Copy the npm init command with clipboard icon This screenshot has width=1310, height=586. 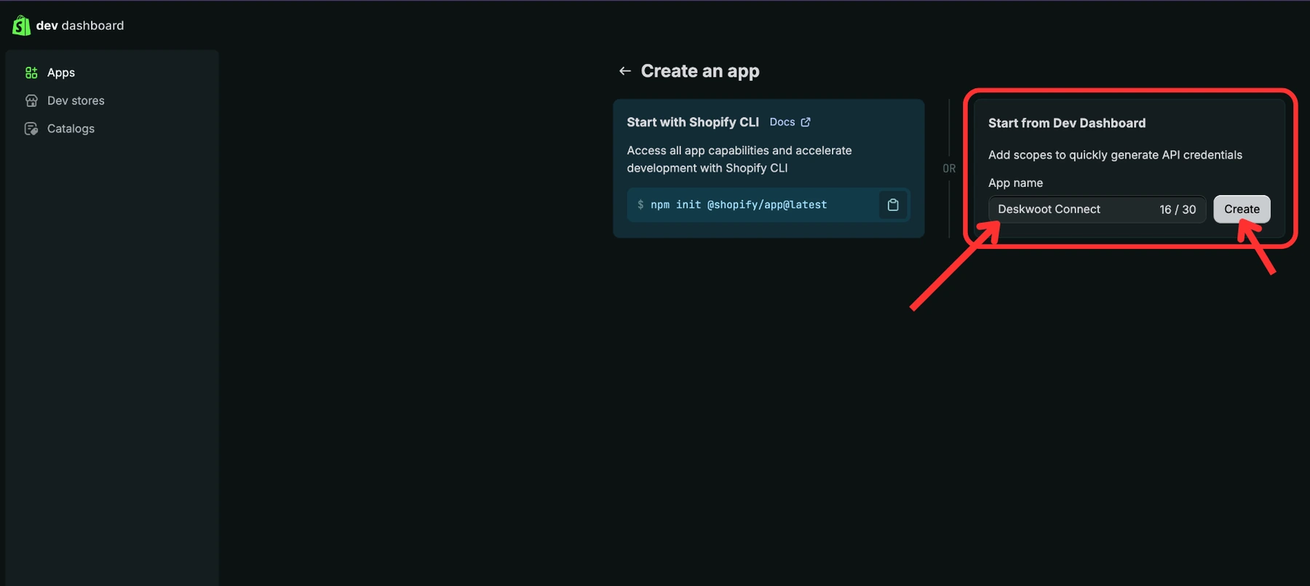(x=893, y=205)
